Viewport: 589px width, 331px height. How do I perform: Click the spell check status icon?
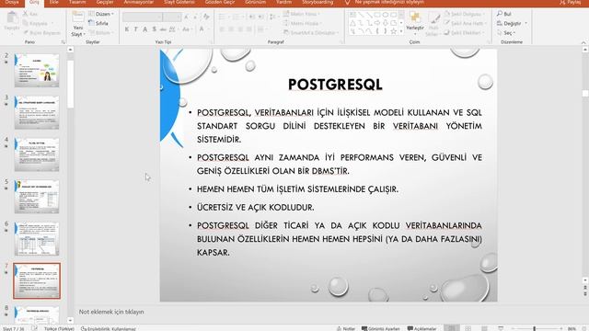coord(35,328)
